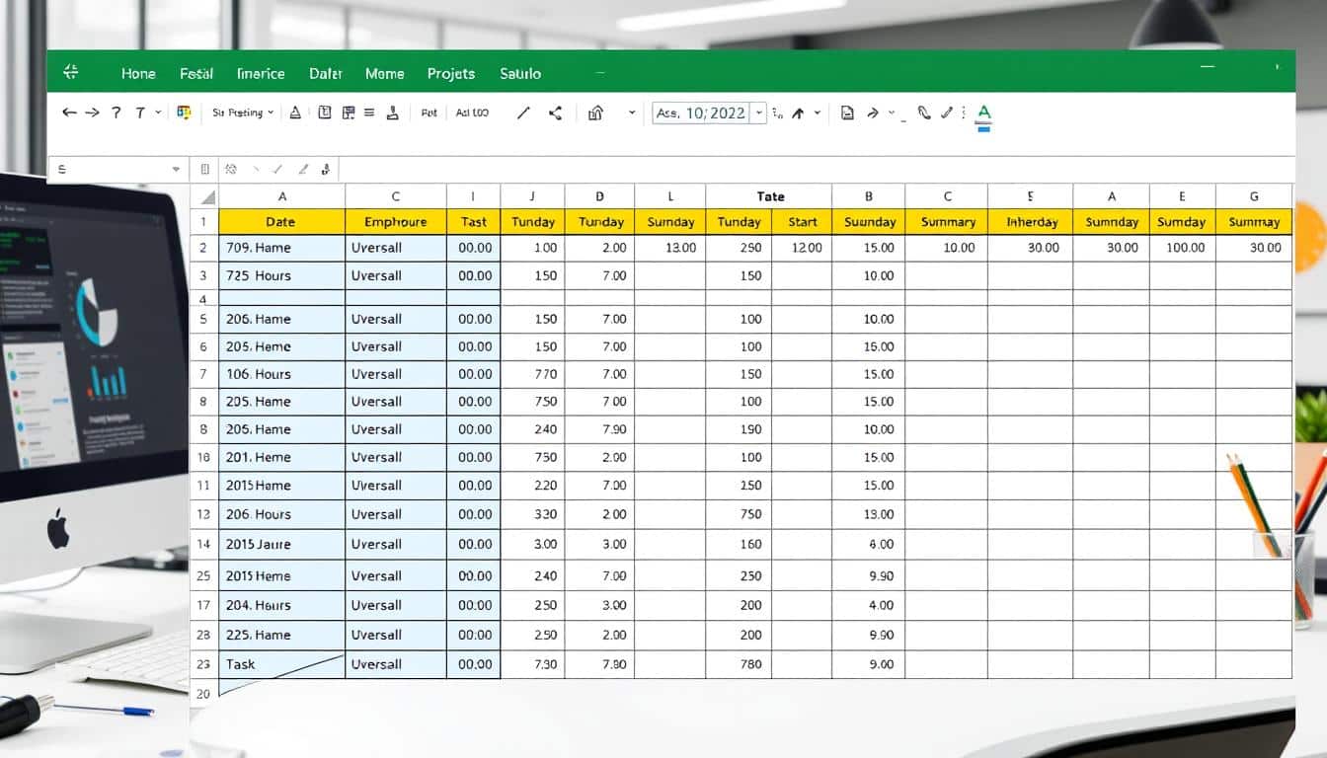Open the Home menu tab

coord(139,73)
